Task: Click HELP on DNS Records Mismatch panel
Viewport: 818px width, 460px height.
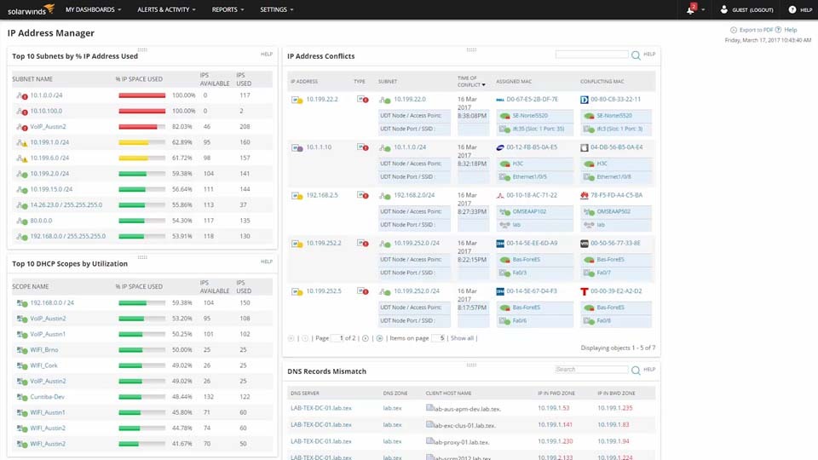Action: [x=649, y=369]
